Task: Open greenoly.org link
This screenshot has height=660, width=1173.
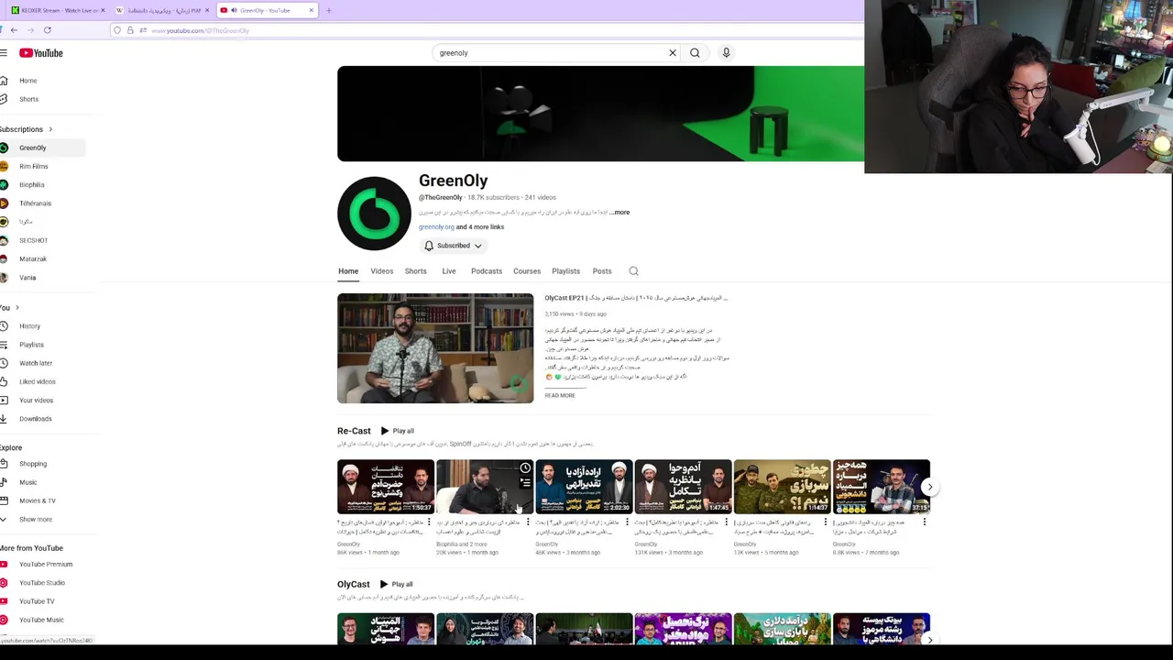Action: 436,227
